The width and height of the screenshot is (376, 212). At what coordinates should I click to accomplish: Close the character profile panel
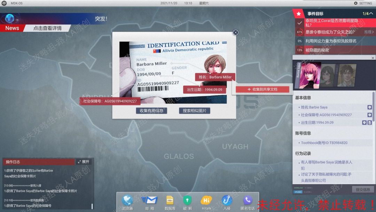coord(373,58)
